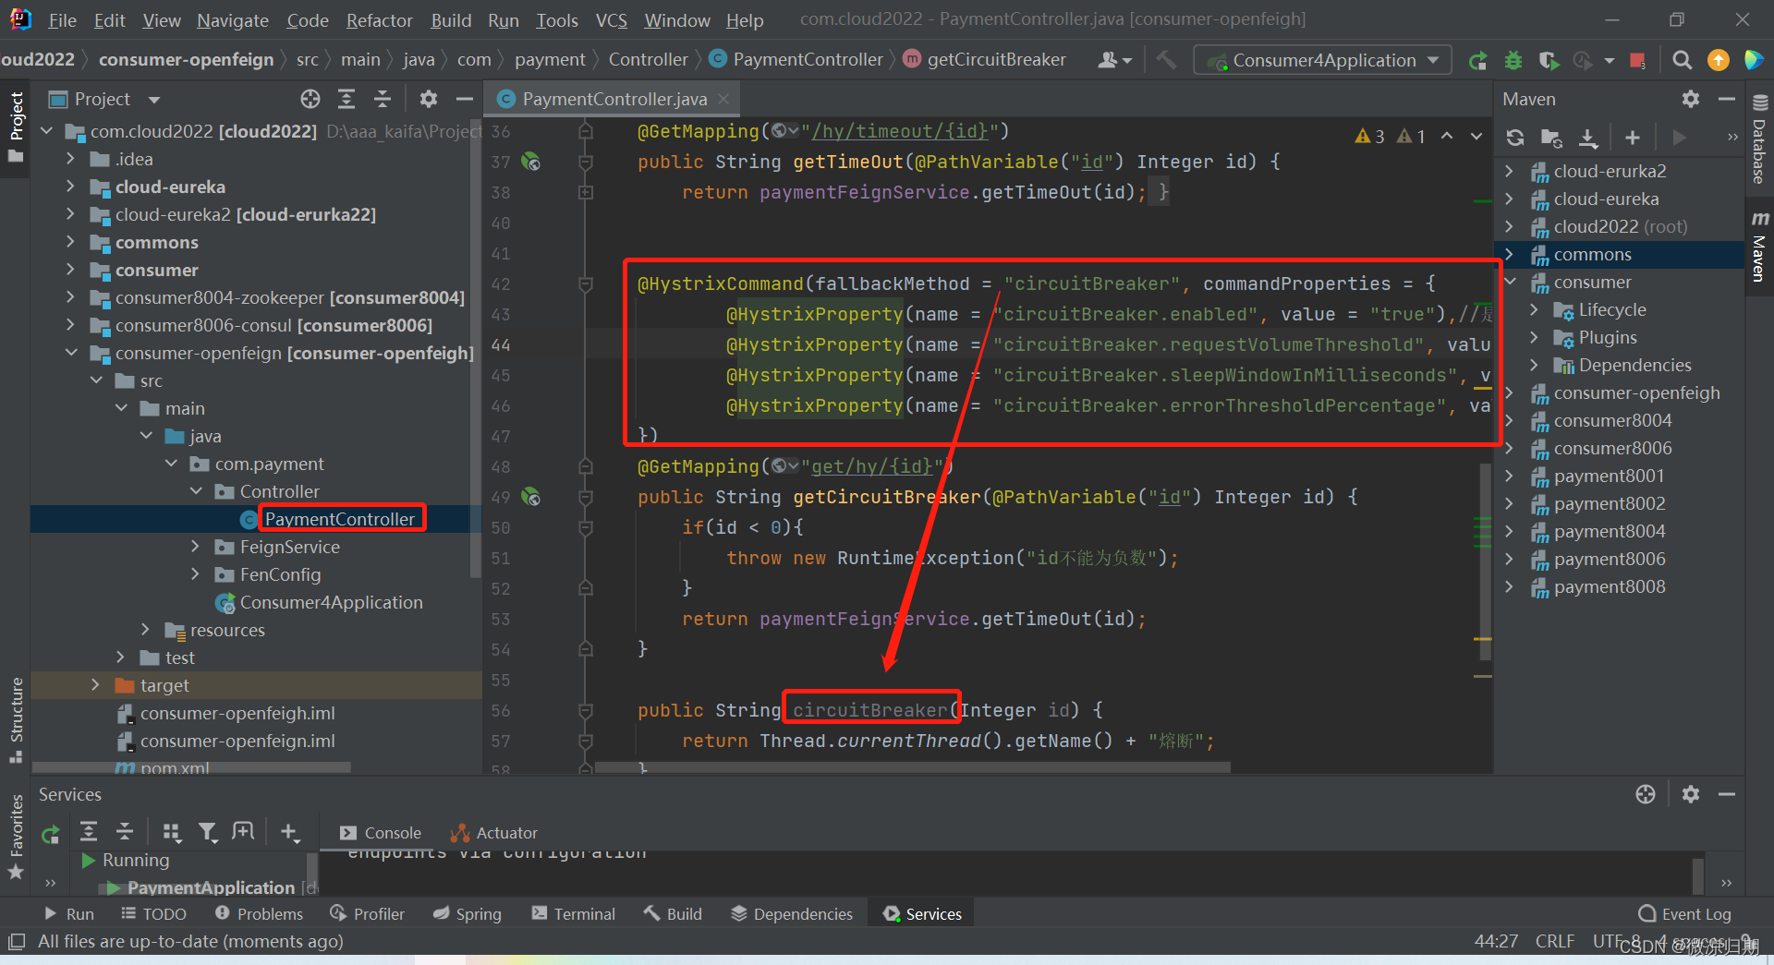Switch to Console tab in Services
This screenshot has height=965, width=1774.
(380, 833)
